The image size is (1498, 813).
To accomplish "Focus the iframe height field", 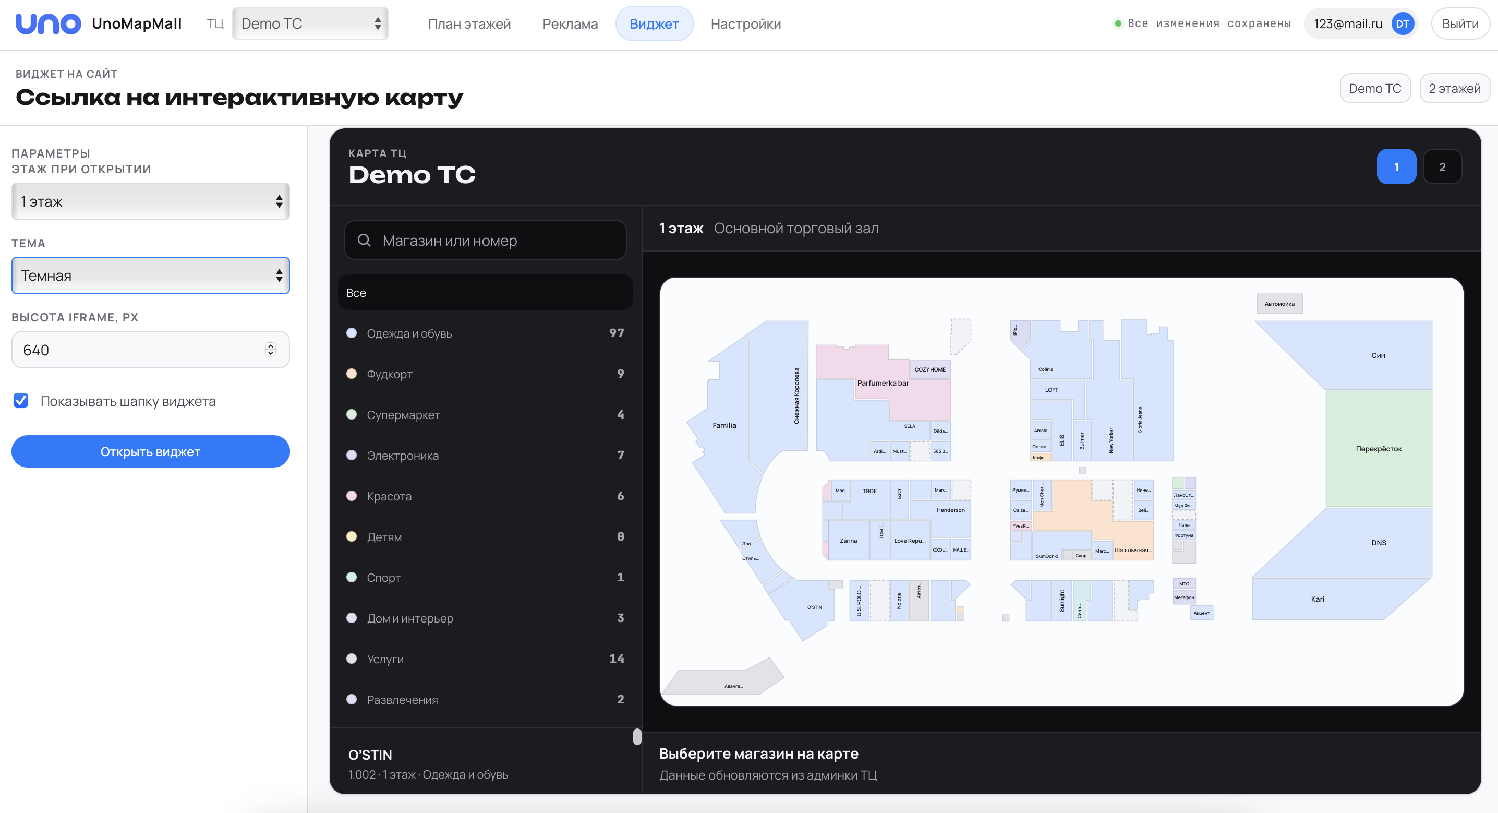I will pyautogui.click(x=151, y=350).
